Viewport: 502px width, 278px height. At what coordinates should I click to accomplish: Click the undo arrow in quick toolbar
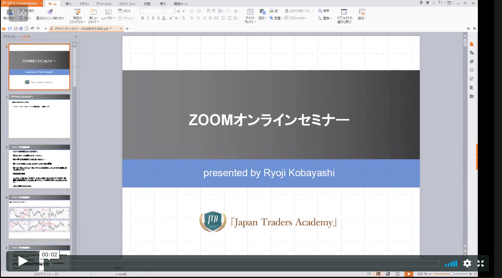[x=32, y=29]
